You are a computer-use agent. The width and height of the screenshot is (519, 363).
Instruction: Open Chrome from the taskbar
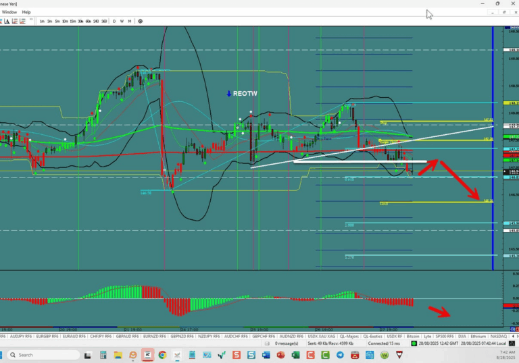click(x=162, y=355)
